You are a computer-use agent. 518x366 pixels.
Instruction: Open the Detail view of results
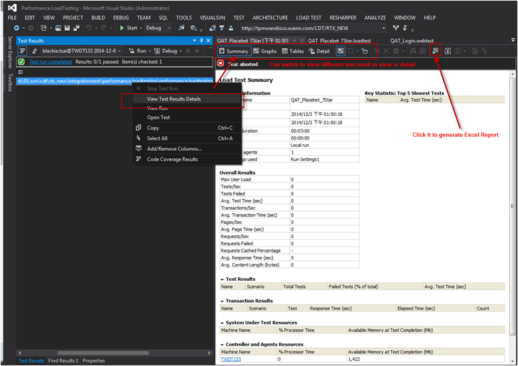point(319,51)
